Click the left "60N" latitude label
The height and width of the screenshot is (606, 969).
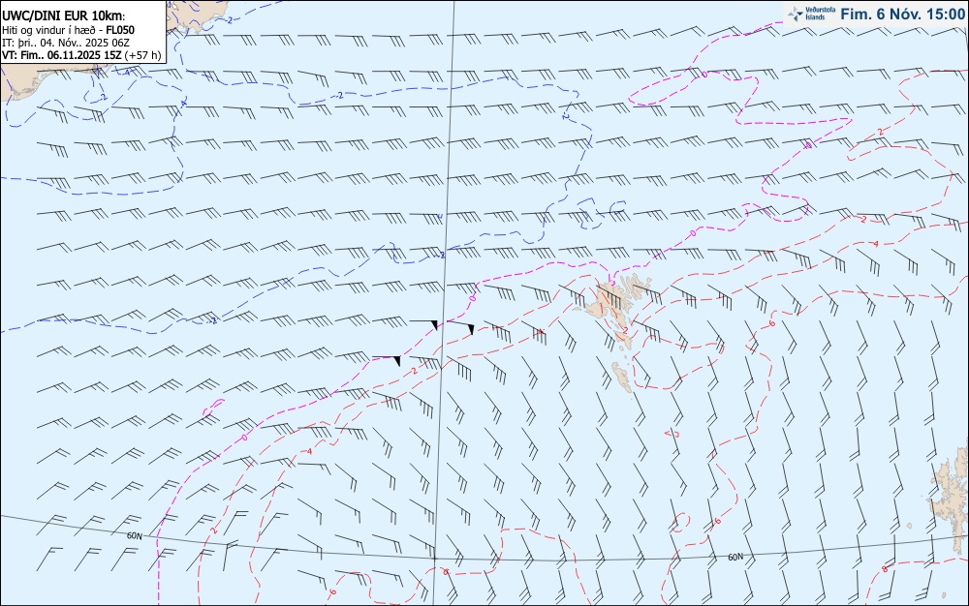pyautogui.click(x=134, y=535)
